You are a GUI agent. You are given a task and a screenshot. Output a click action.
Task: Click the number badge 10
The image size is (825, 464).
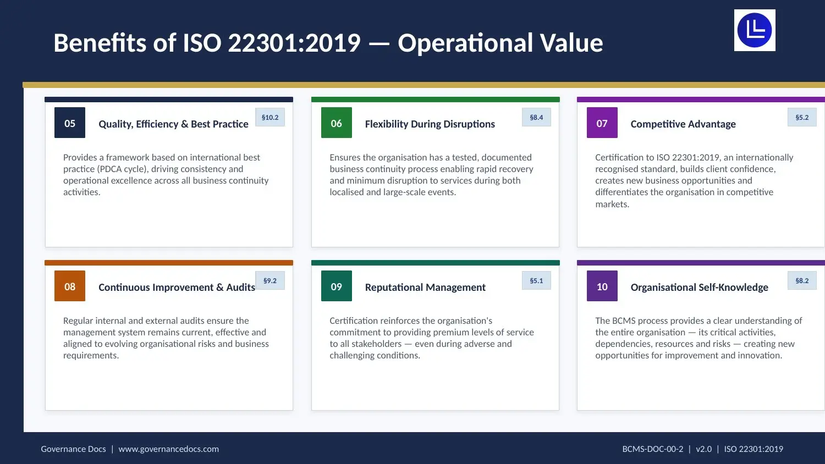pos(602,286)
